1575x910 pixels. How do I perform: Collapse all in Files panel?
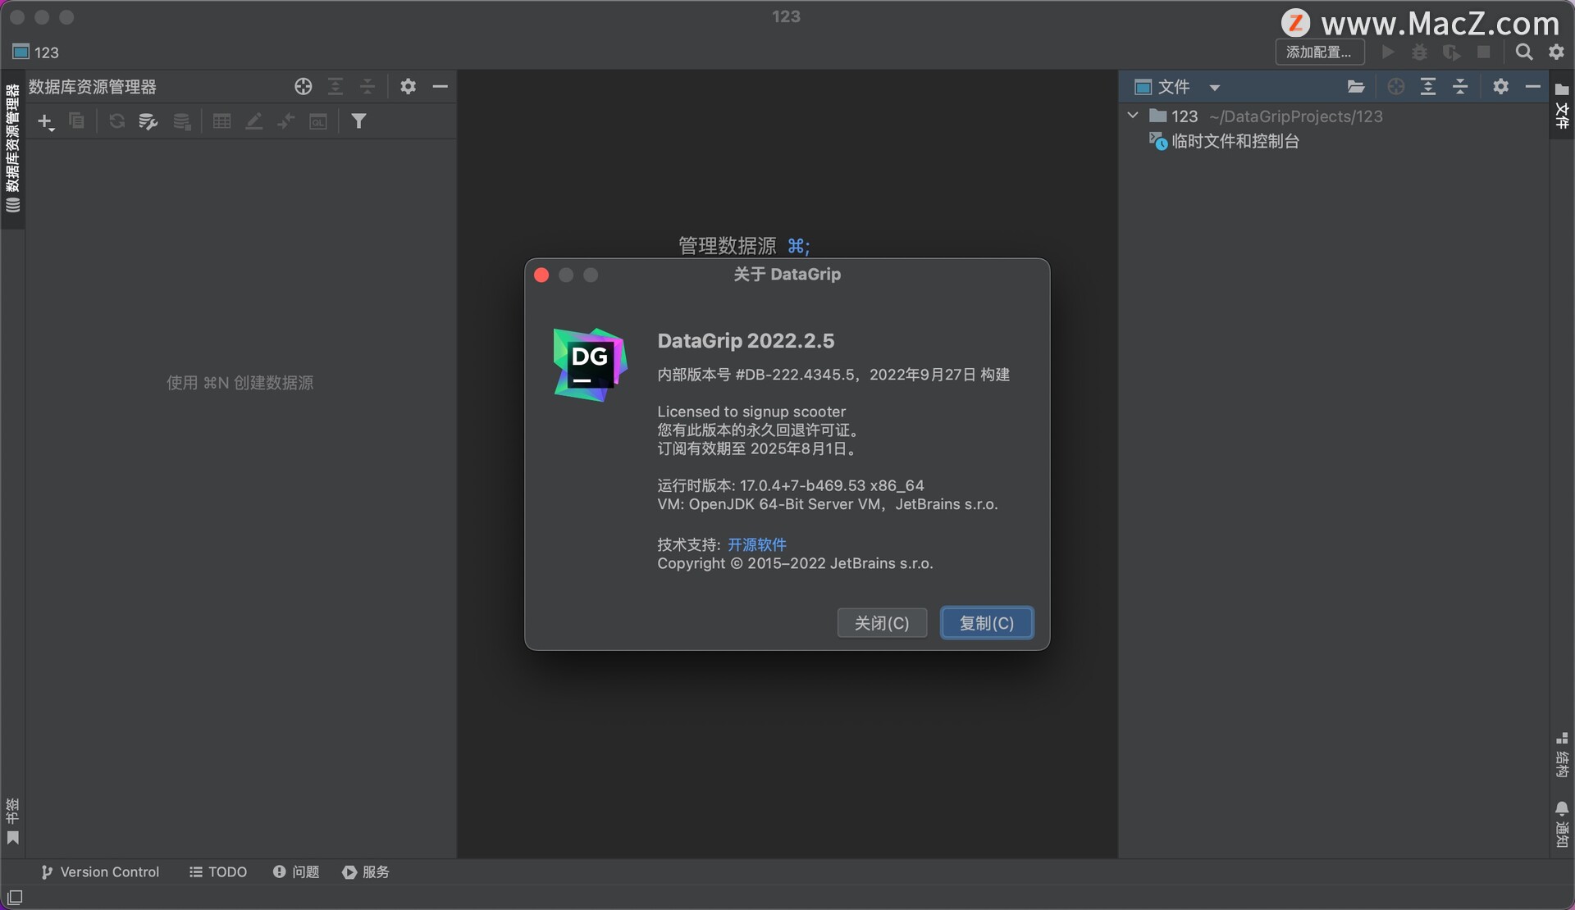(x=1460, y=86)
